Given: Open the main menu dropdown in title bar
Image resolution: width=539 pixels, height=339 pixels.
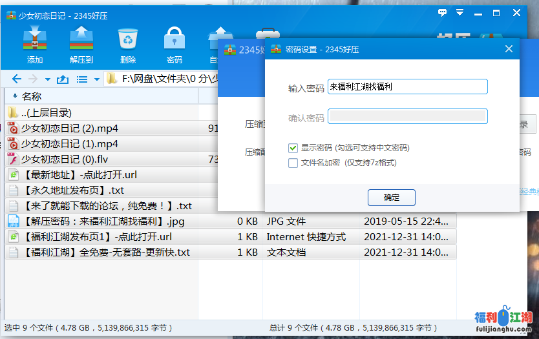Looking at the screenshot, I should 460,12.
